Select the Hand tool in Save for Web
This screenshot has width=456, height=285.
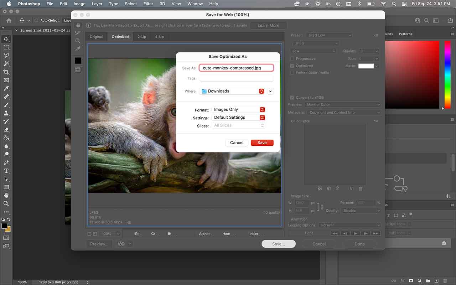[x=78, y=25]
